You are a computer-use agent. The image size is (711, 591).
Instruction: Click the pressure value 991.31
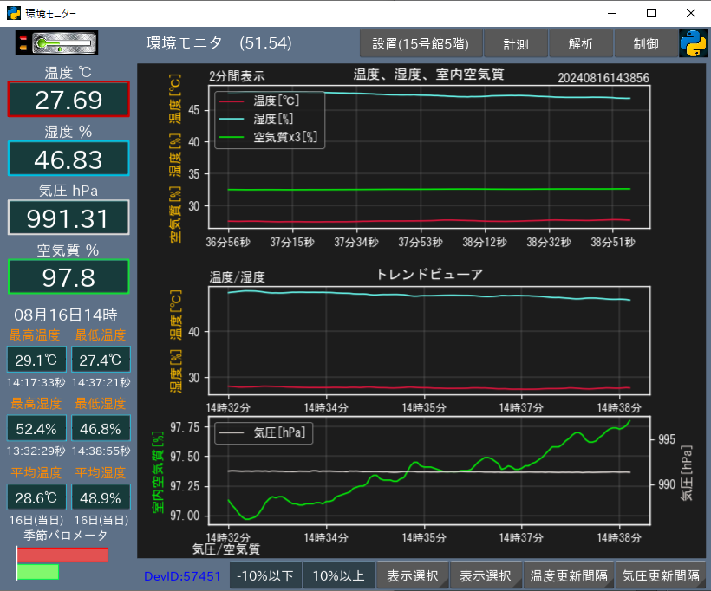(x=68, y=218)
